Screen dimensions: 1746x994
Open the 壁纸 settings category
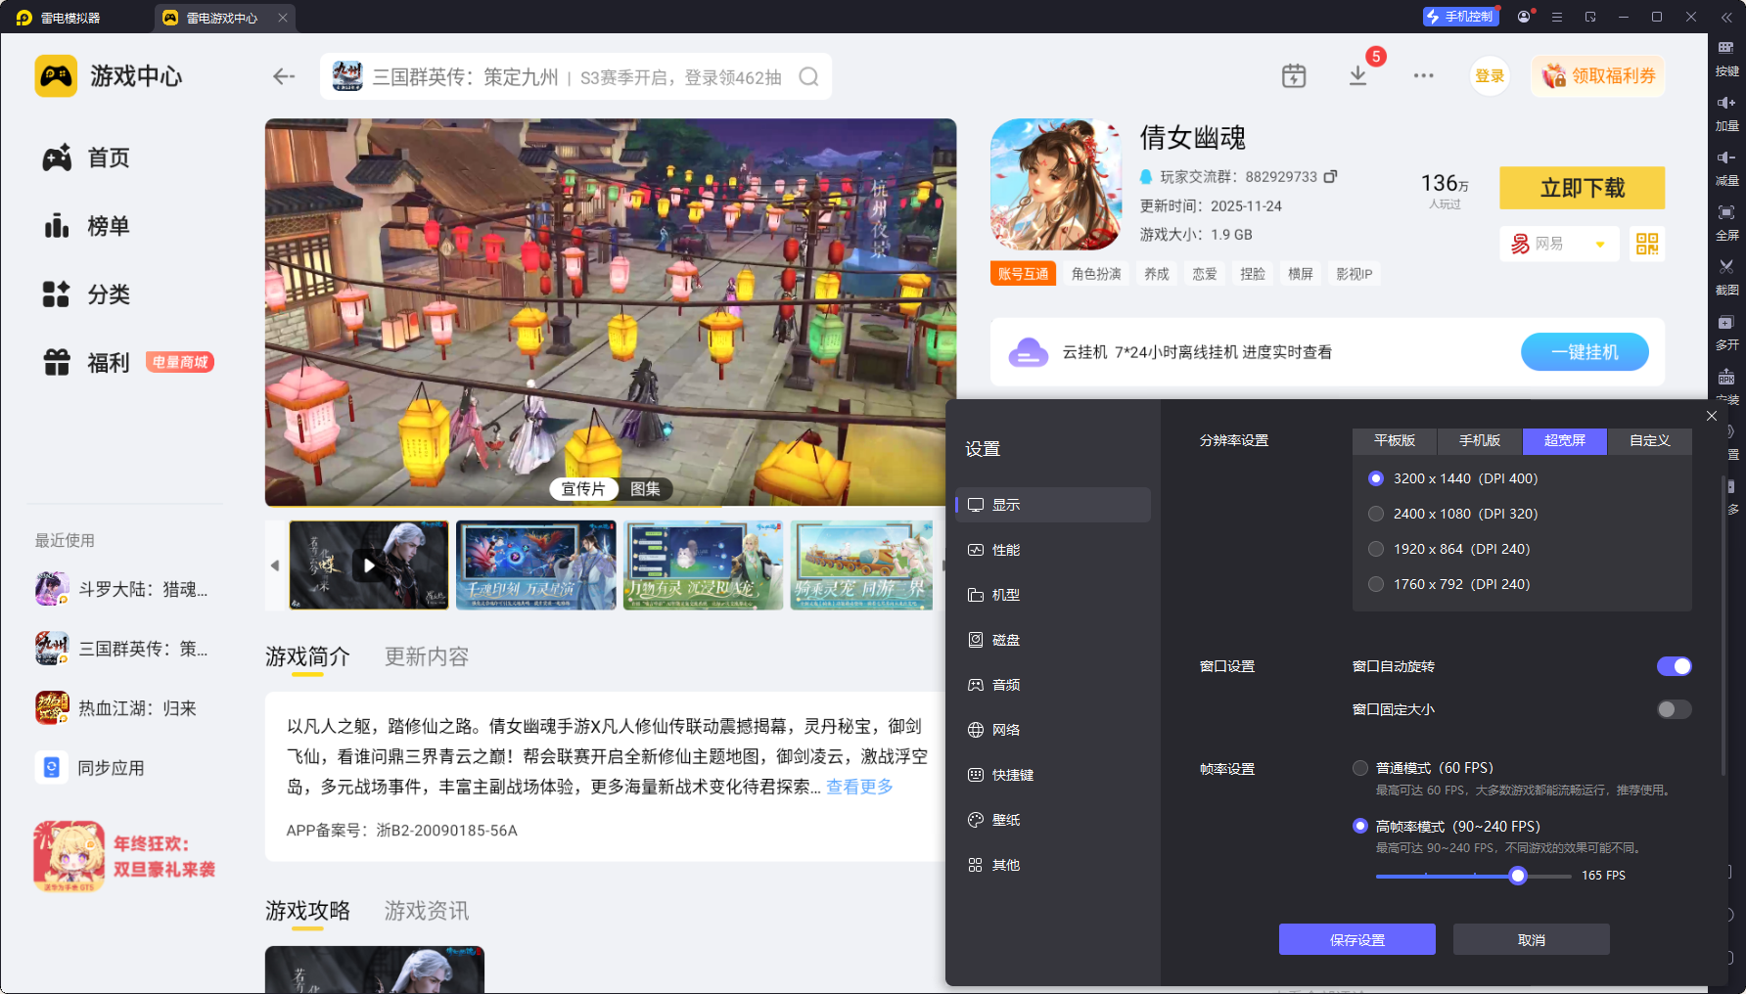click(x=1053, y=820)
